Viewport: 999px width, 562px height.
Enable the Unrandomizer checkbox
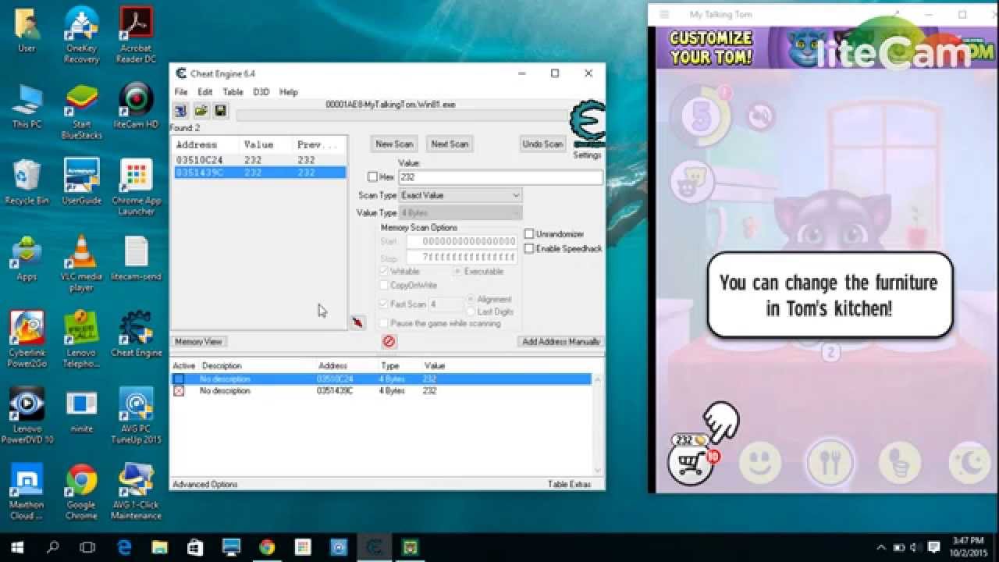tap(529, 234)
